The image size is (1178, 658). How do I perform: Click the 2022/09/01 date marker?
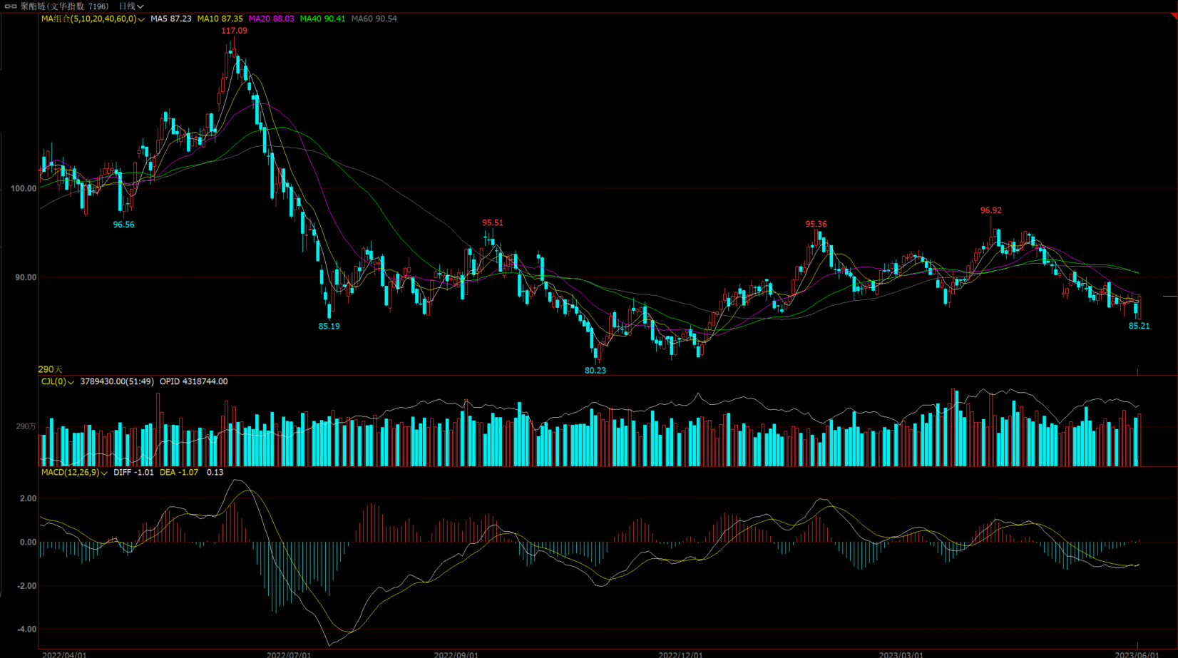[456, 654]
